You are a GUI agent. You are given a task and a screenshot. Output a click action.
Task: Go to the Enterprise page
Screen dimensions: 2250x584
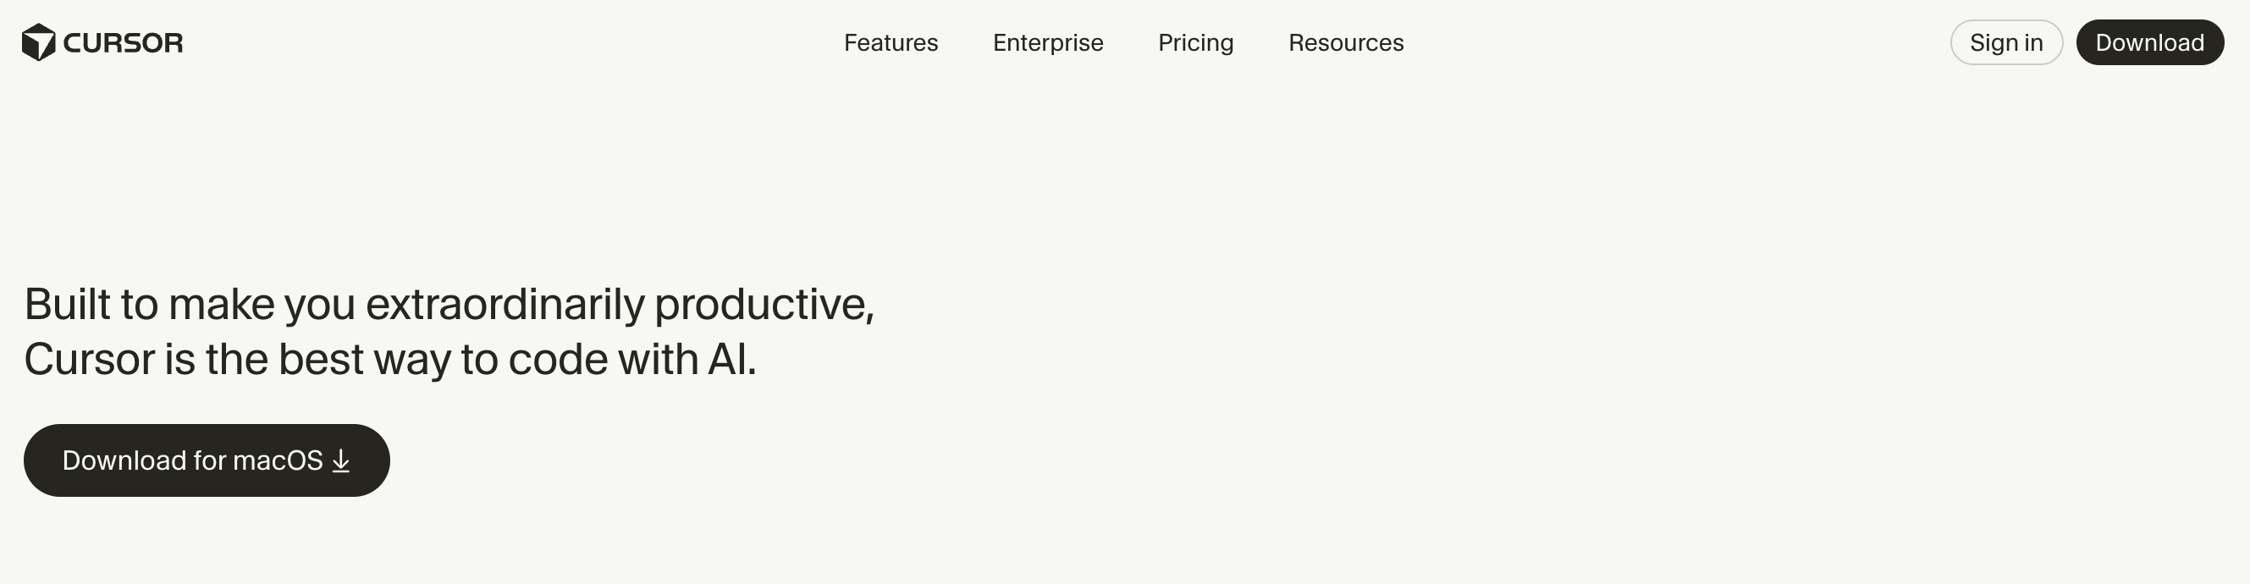tap(1047, 43)
